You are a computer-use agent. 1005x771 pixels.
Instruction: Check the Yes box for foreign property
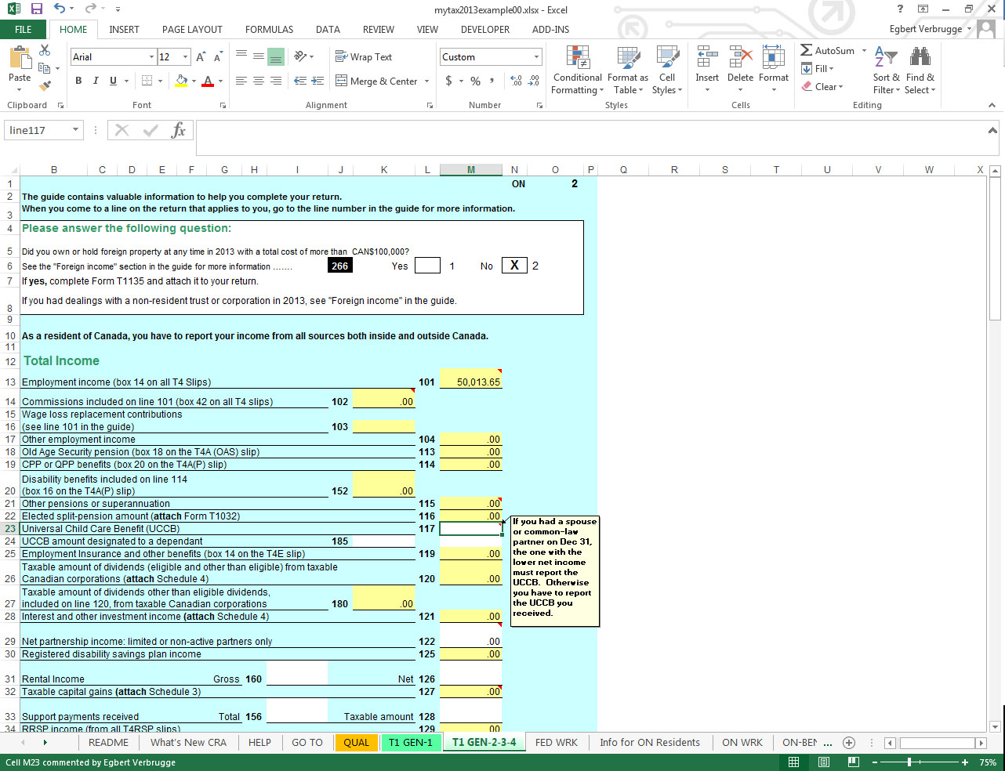coord(427,266)
